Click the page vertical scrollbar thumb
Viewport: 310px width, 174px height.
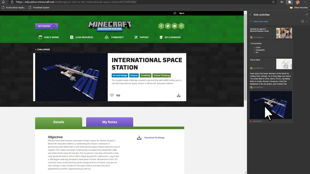245,57
